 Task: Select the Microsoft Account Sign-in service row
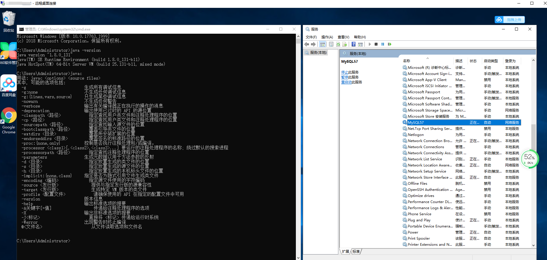point(462,74)
